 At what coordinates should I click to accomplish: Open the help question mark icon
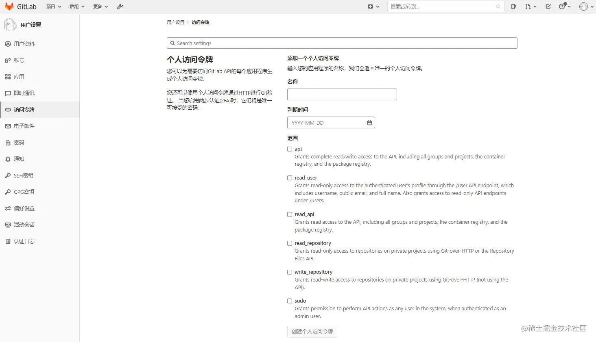(x=563, y=6)
